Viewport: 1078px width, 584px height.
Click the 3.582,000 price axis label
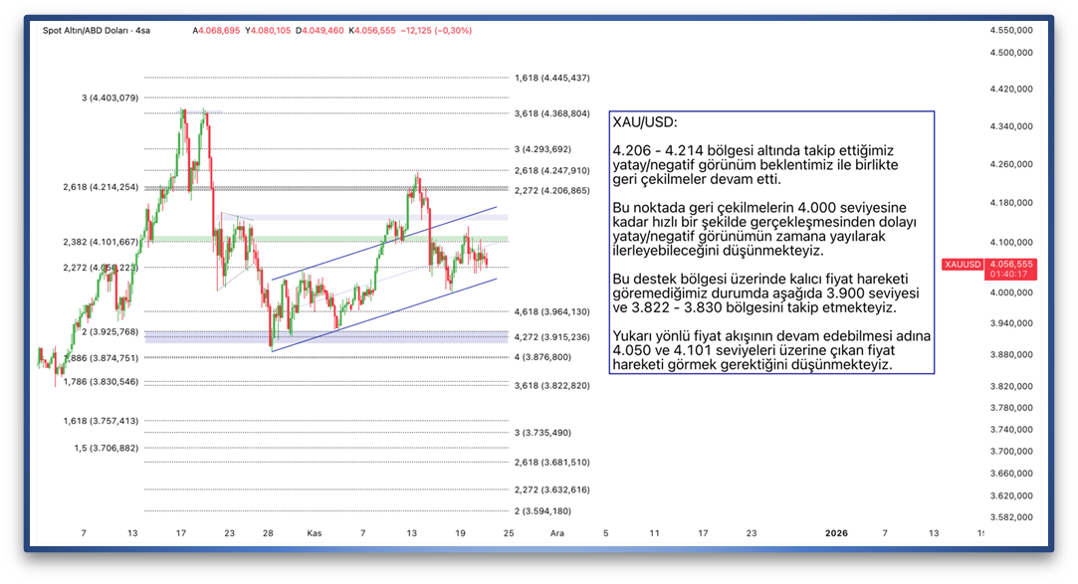click(1010, 516)
